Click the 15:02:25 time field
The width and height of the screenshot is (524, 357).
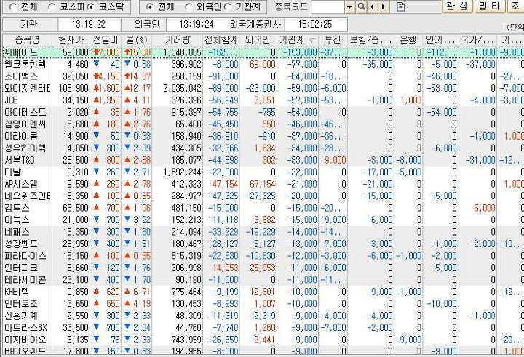coord(315,25)
